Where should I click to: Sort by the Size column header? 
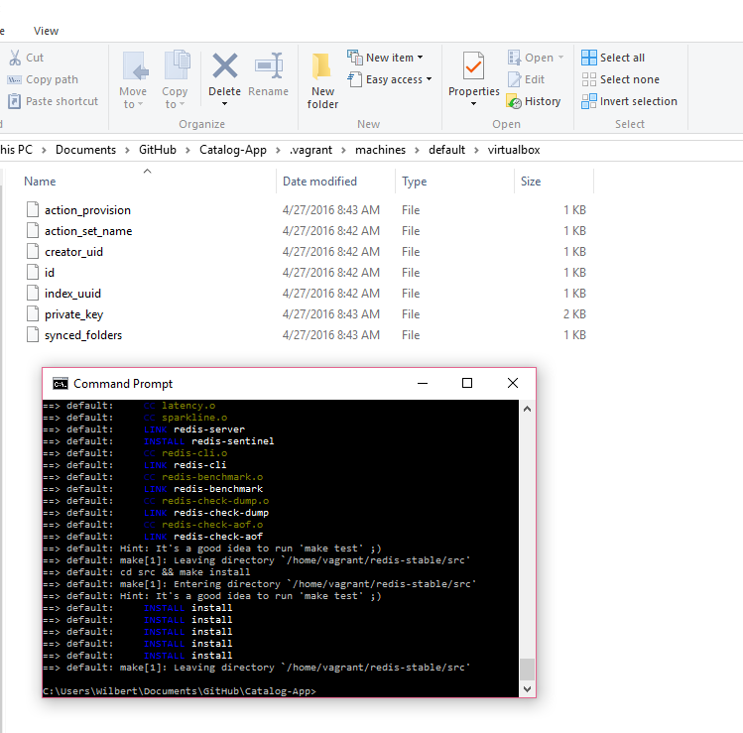click(531, 182)
